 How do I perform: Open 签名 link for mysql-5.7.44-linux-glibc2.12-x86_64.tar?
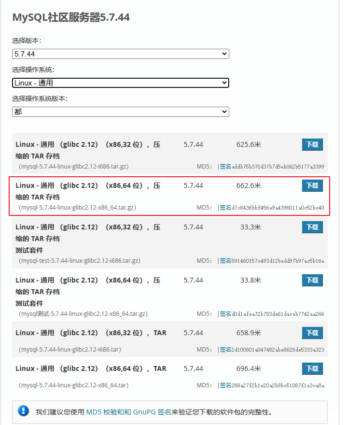(x=225, y=385)
